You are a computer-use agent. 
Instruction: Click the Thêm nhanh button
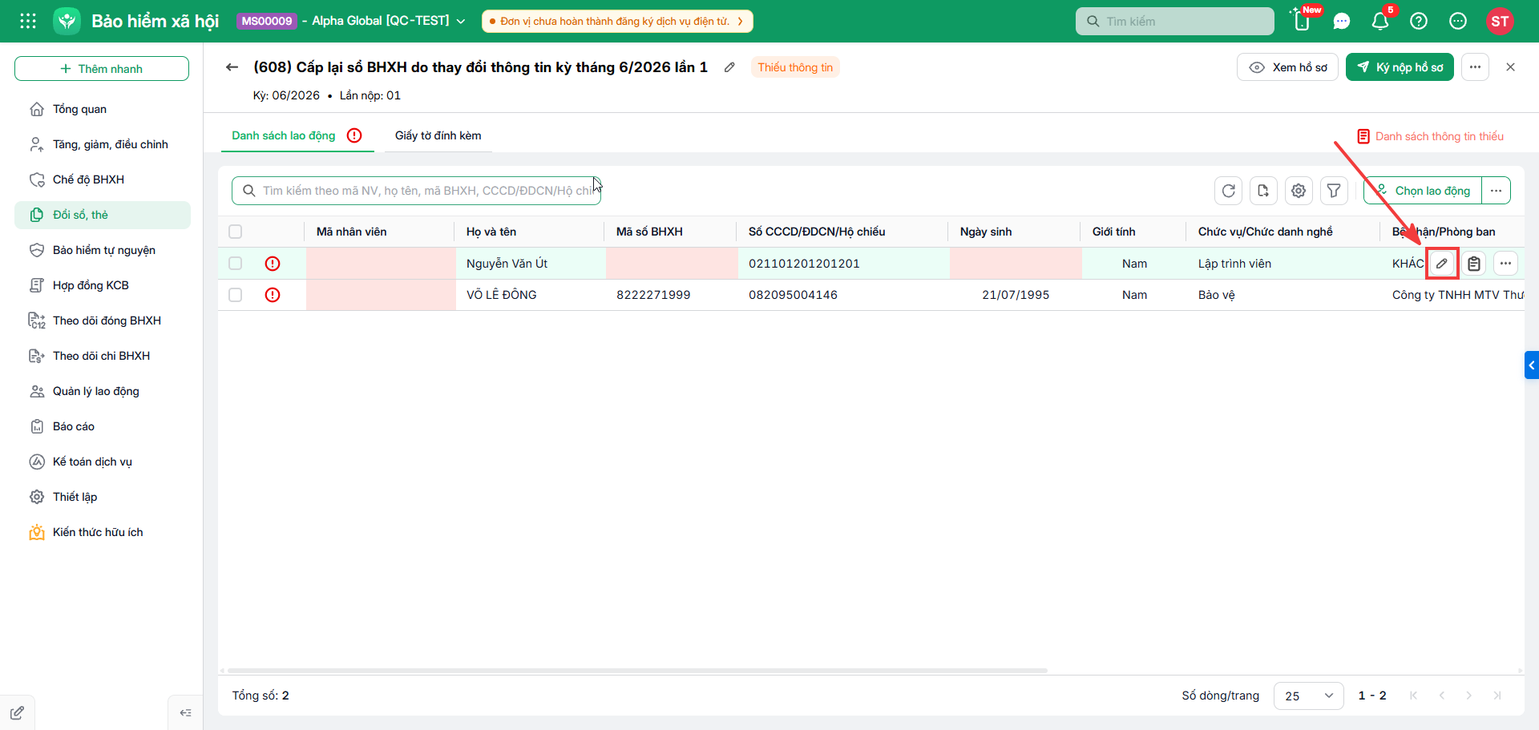click(x=102, y=69)
